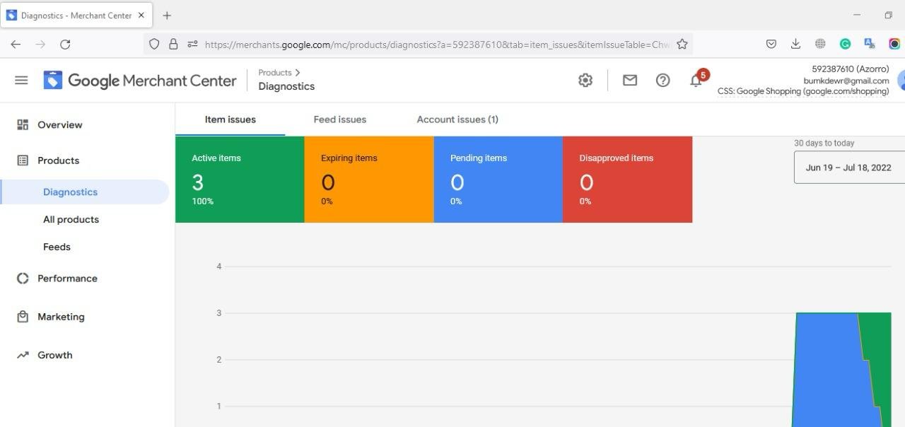Click the Growth label in sidebar

55,355
